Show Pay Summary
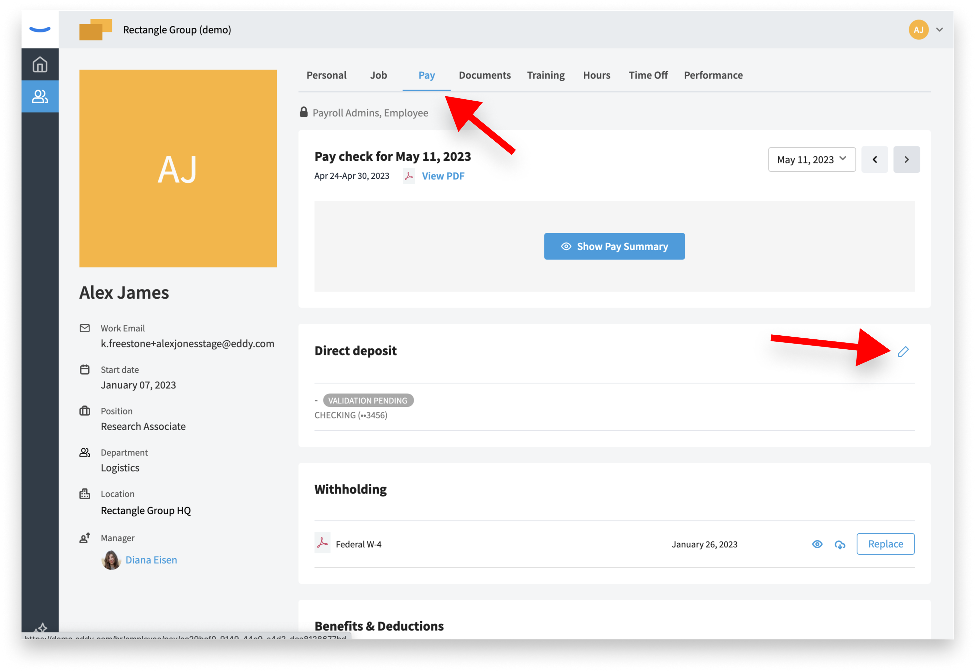 614,246
